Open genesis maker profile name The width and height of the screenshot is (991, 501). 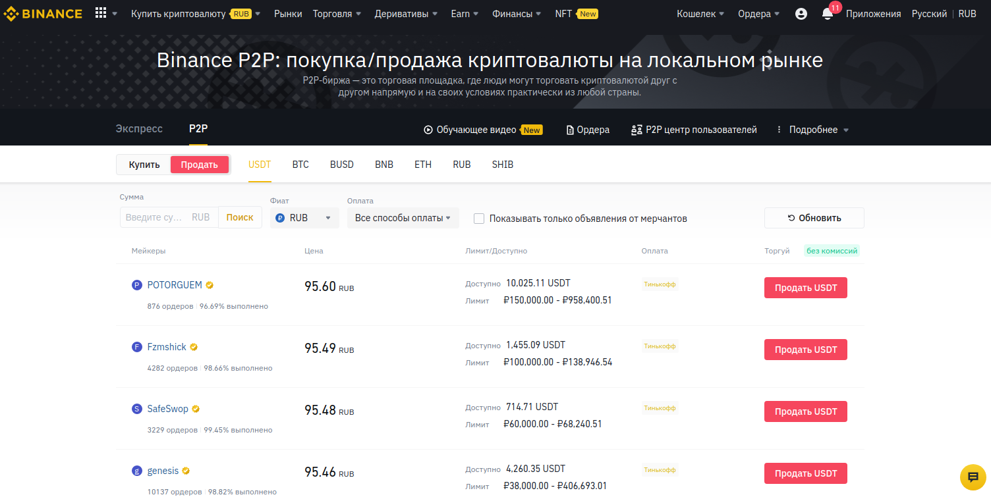(163, 471)
